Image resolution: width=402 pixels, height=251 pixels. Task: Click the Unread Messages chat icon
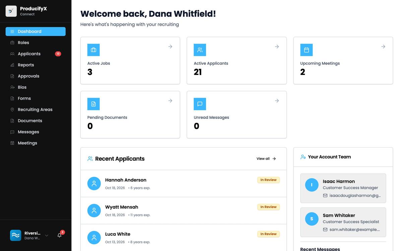(x=200, y=104)
